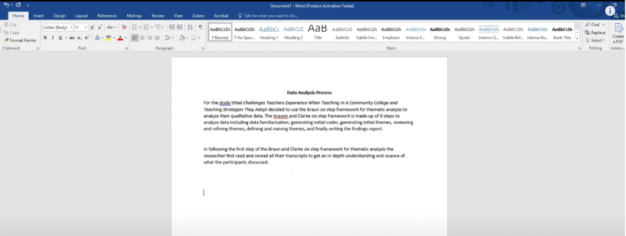Screen dimensions: 626x236
Task: Open the font color dropdown arrow
Action: (125, 38)
